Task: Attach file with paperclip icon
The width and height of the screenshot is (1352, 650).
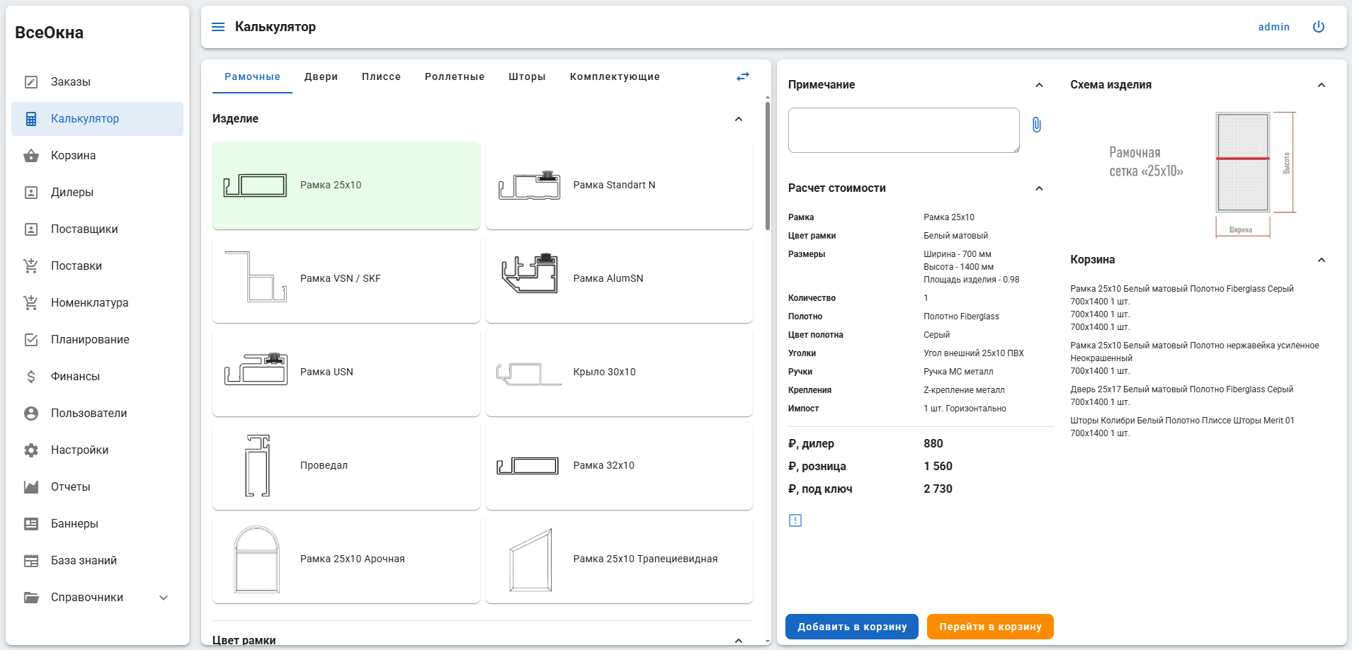Action: pos(1036,125)
